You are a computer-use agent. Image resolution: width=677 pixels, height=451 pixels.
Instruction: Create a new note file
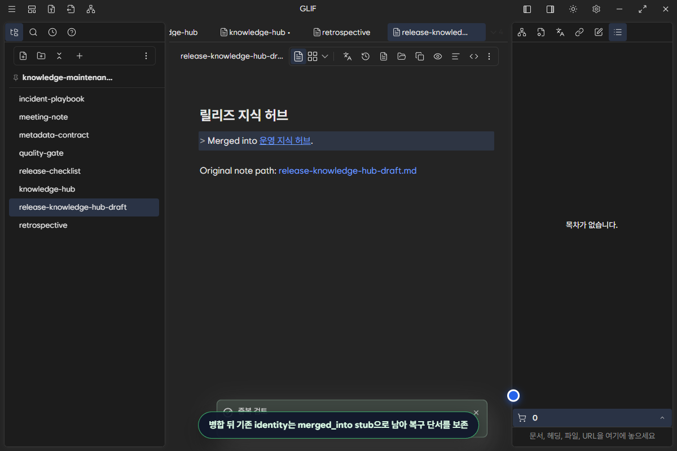point(23,56)
